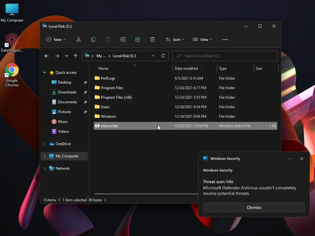The image size is (315, 236).
Task: Click the drive icon in address bar
Action: pos(87,55)
